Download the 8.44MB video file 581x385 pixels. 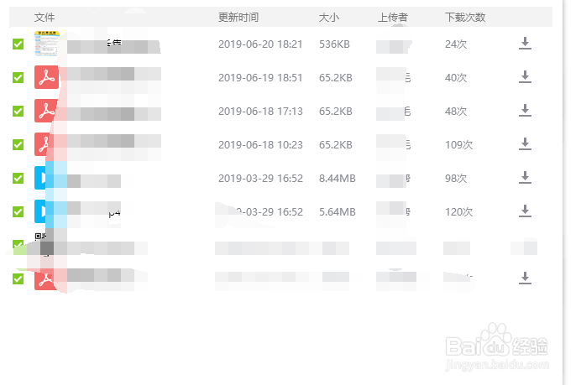(525, 178)
